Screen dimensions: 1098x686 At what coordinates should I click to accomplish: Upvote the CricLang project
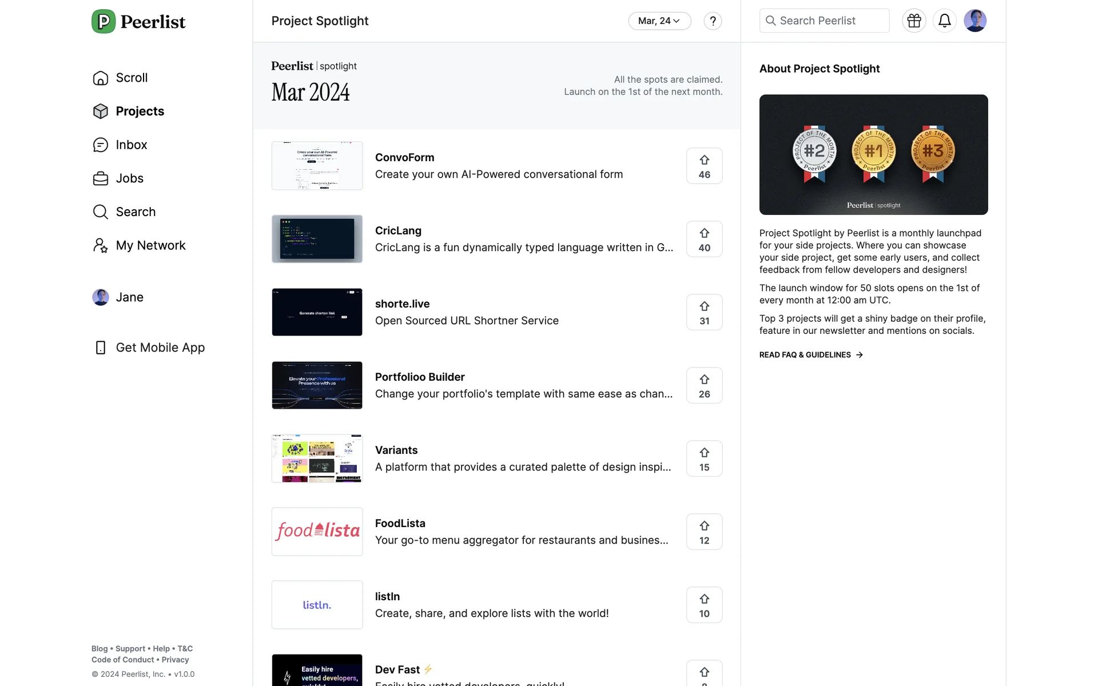tap(704, 240)
